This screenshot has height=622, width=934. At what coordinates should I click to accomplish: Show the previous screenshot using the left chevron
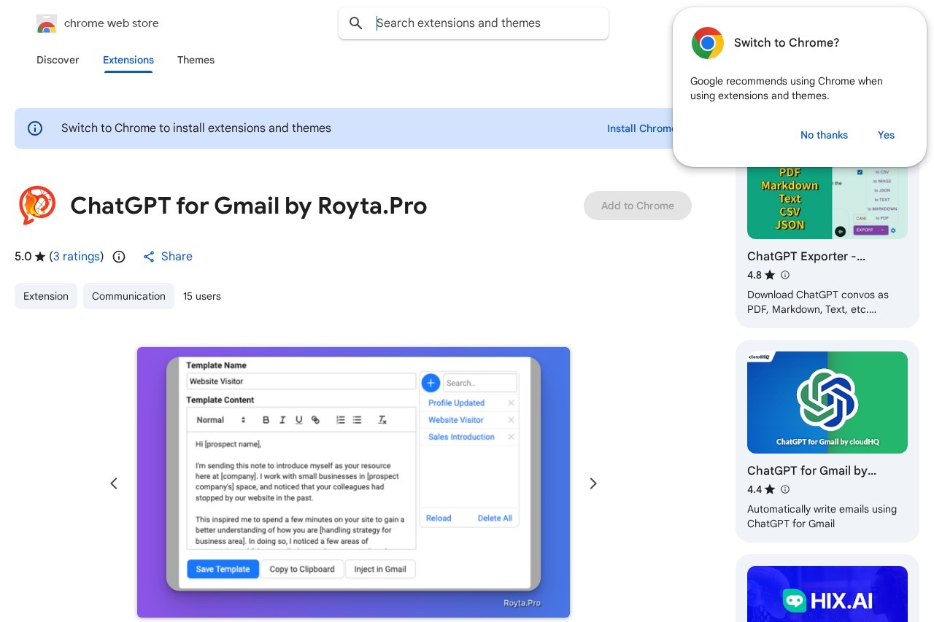click(x=114, y=483)
